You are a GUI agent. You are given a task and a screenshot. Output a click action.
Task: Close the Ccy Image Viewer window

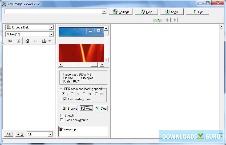coord(218,3)
